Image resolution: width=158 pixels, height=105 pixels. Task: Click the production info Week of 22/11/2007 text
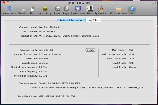click(x=69, y=36)
